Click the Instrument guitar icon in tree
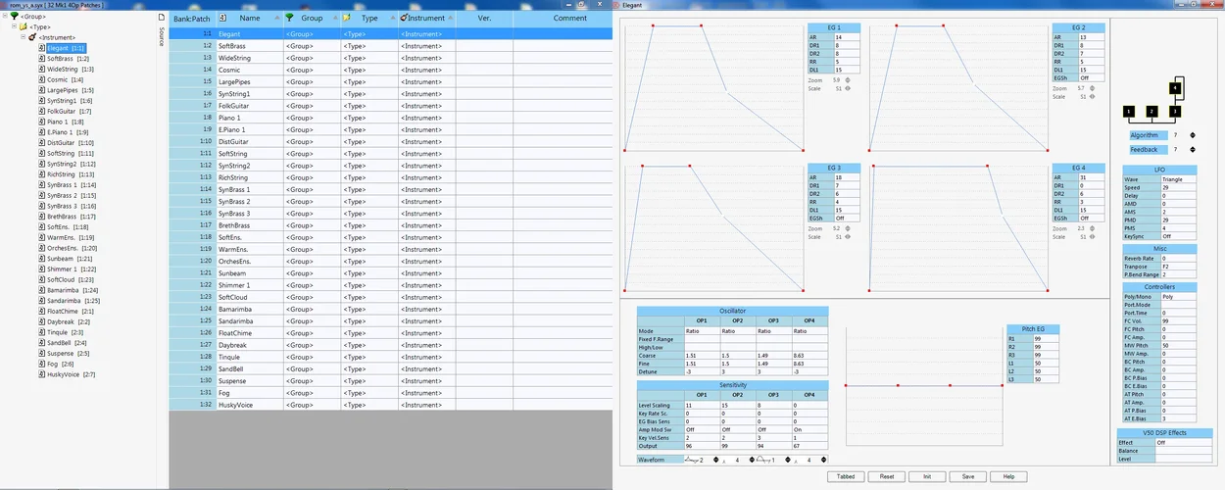The image size is (1225, 490). point(32,37)
